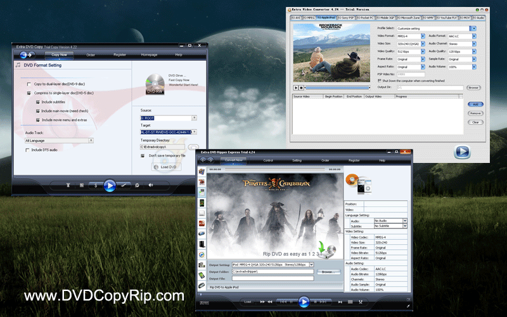This screenshot has width=507, height=317.
Task: Open the Video Size dropdown in Video Converter
Action: pos(423,44)
